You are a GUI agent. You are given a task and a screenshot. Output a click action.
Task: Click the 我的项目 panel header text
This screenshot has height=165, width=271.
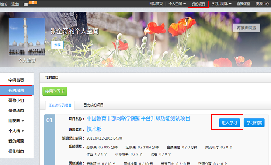(52, 78)
